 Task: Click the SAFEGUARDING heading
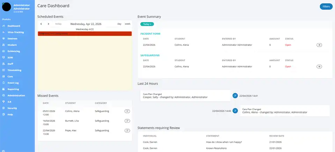point(150,55)
